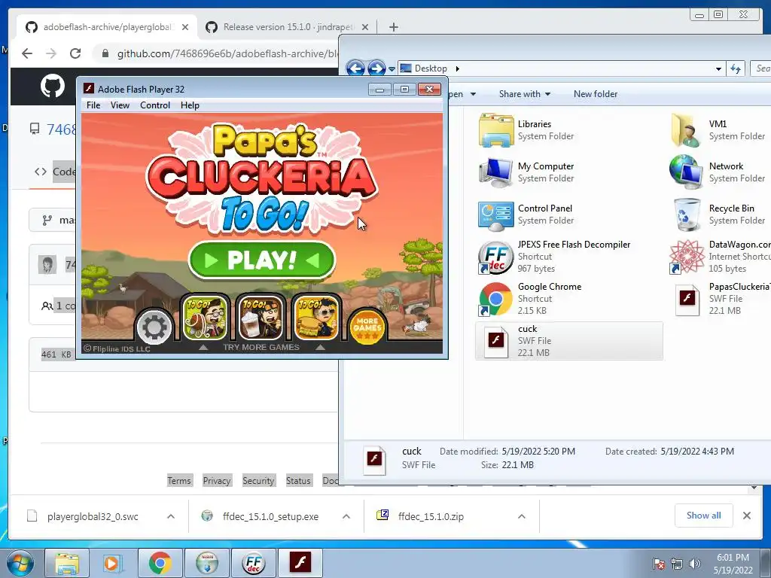Open the GitHub Code tab
Viewport: 771px width, 578px height.
tap(54, 172)
